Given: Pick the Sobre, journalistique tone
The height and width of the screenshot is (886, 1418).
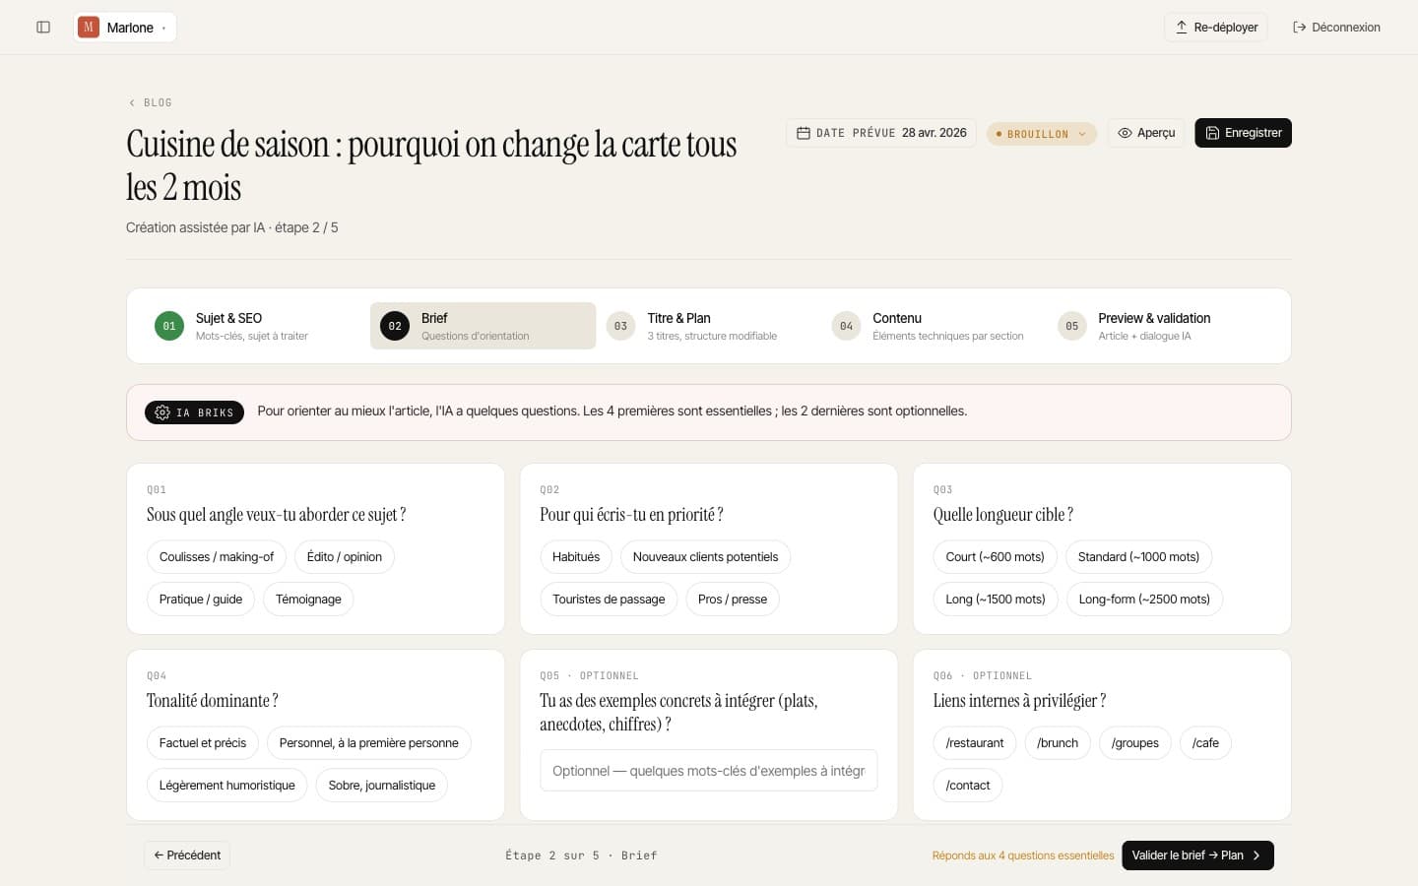Looking at the screenshot, I should [x=382, y=786].
